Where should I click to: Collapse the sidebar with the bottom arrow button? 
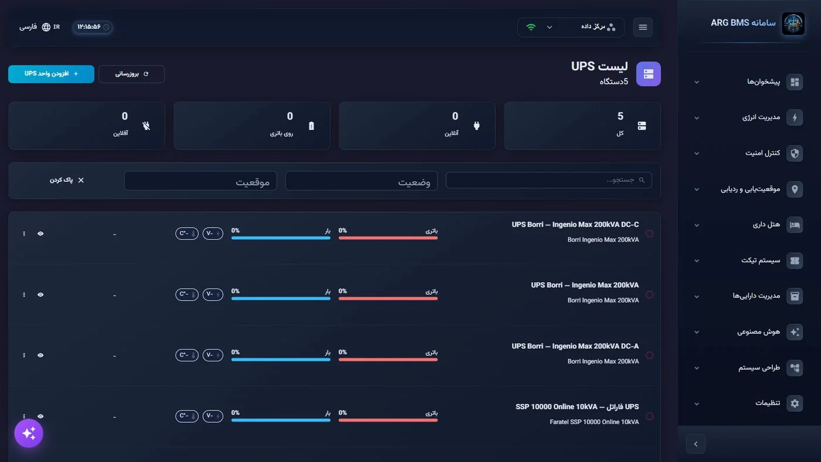point(696,444)
